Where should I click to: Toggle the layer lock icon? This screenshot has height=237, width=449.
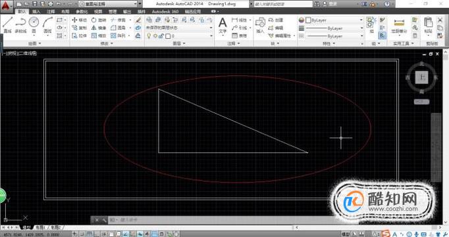[161, 36]
